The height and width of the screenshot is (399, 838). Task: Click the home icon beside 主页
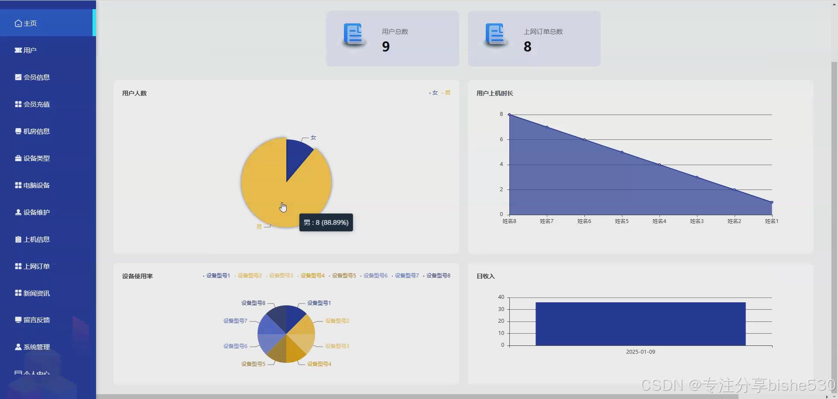18,23
